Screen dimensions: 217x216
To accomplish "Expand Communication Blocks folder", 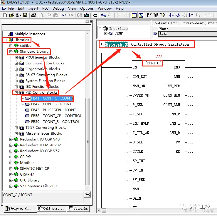I will pos(16,63).
